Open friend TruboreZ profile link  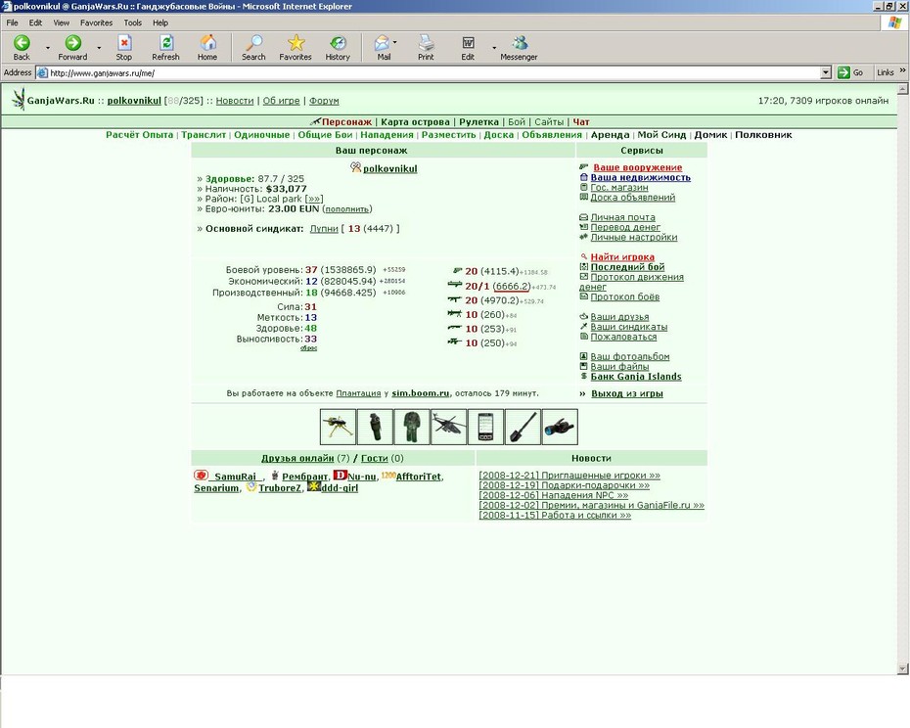[x=280, y=488]
